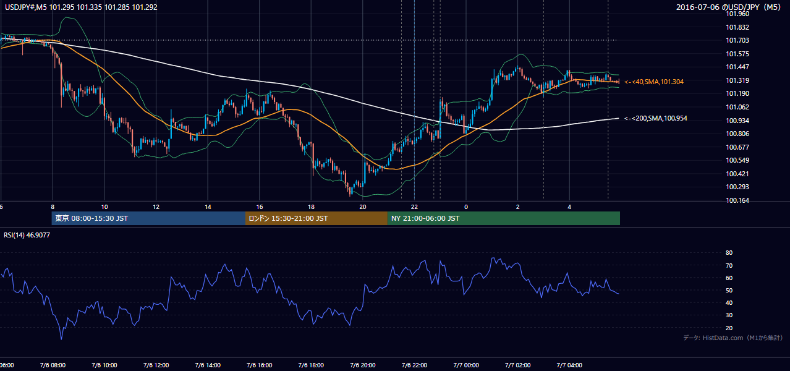Click hour tick 18 under the price chart
Screen dimensions: 790x371
(311, 207)
